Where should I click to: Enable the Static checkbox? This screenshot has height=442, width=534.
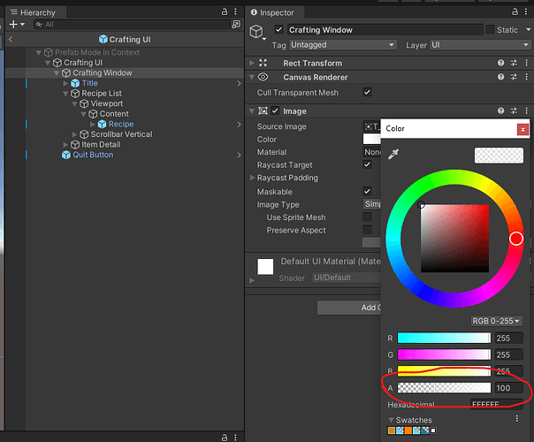(491, 30)
